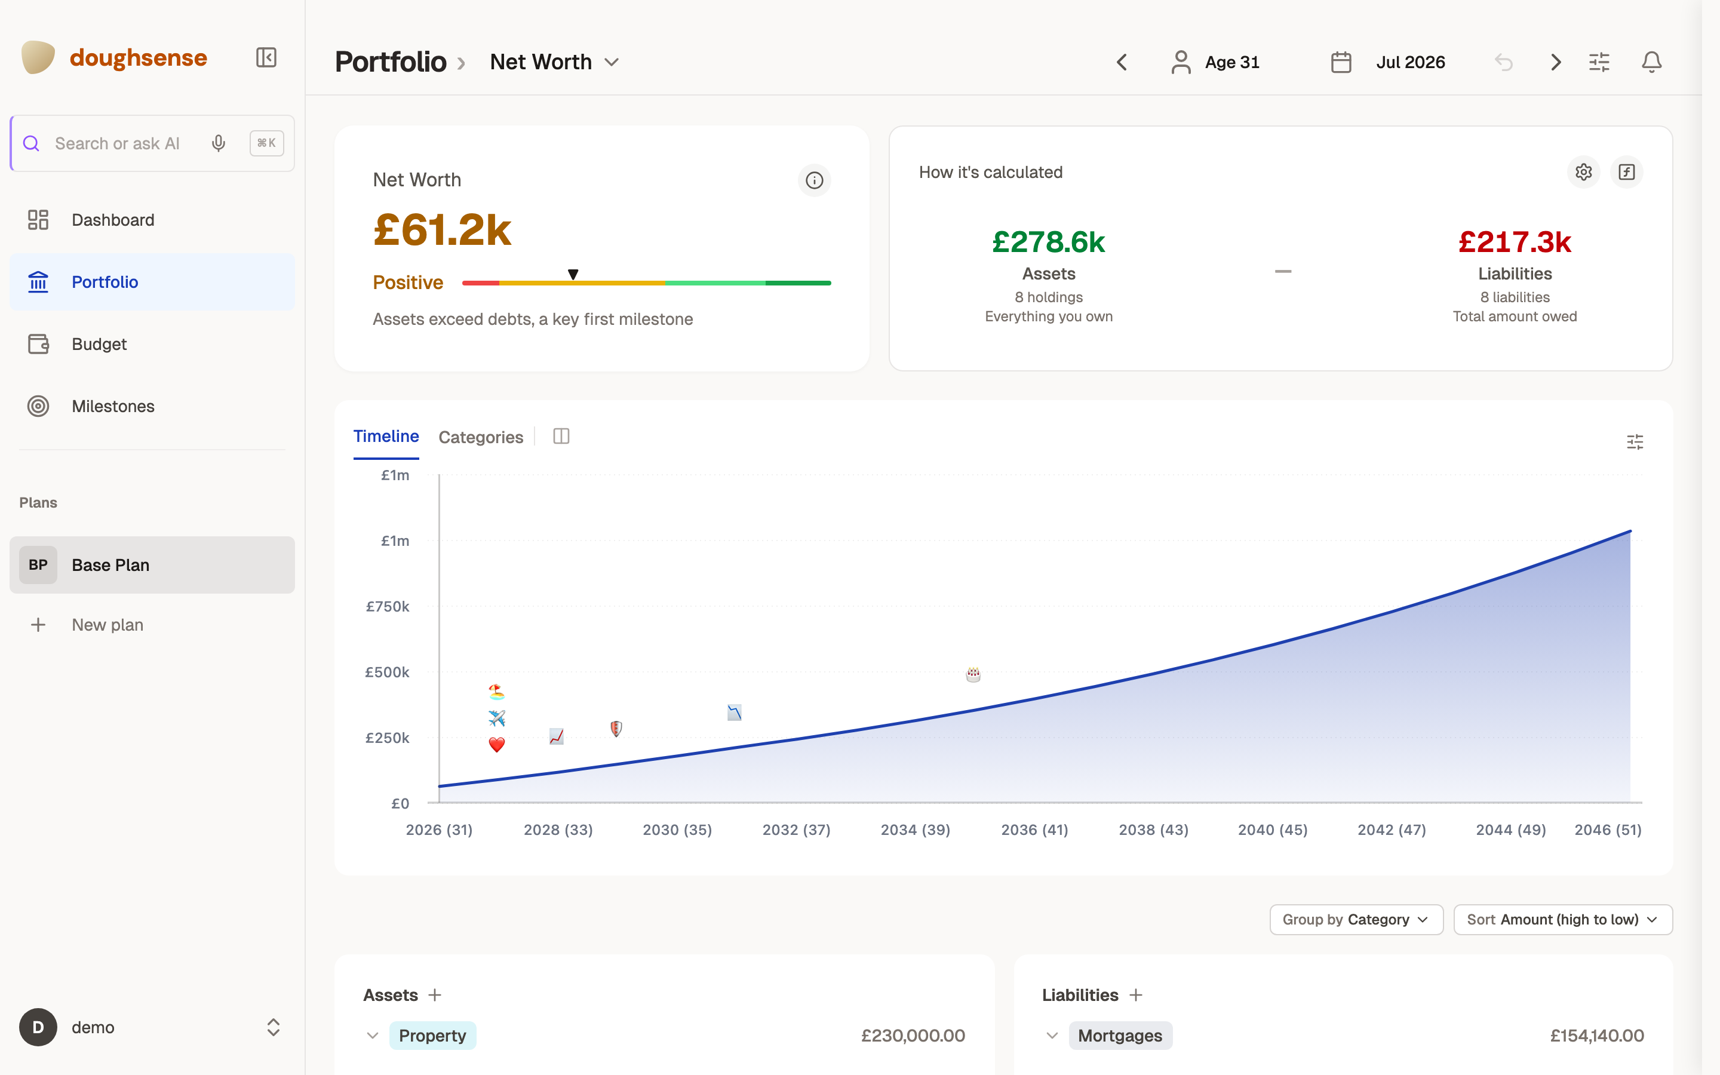Viewport: 1720px width, 1075px height.
Task: Go to previous period arrow
Action: pyautogui.click(x=1122, y=63)
